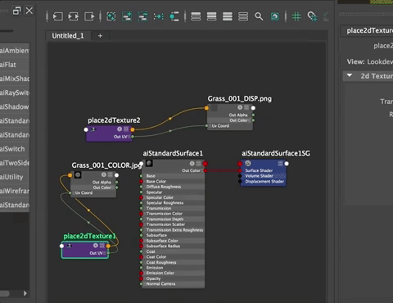Toggle the grid display icon

coord(296,16)
